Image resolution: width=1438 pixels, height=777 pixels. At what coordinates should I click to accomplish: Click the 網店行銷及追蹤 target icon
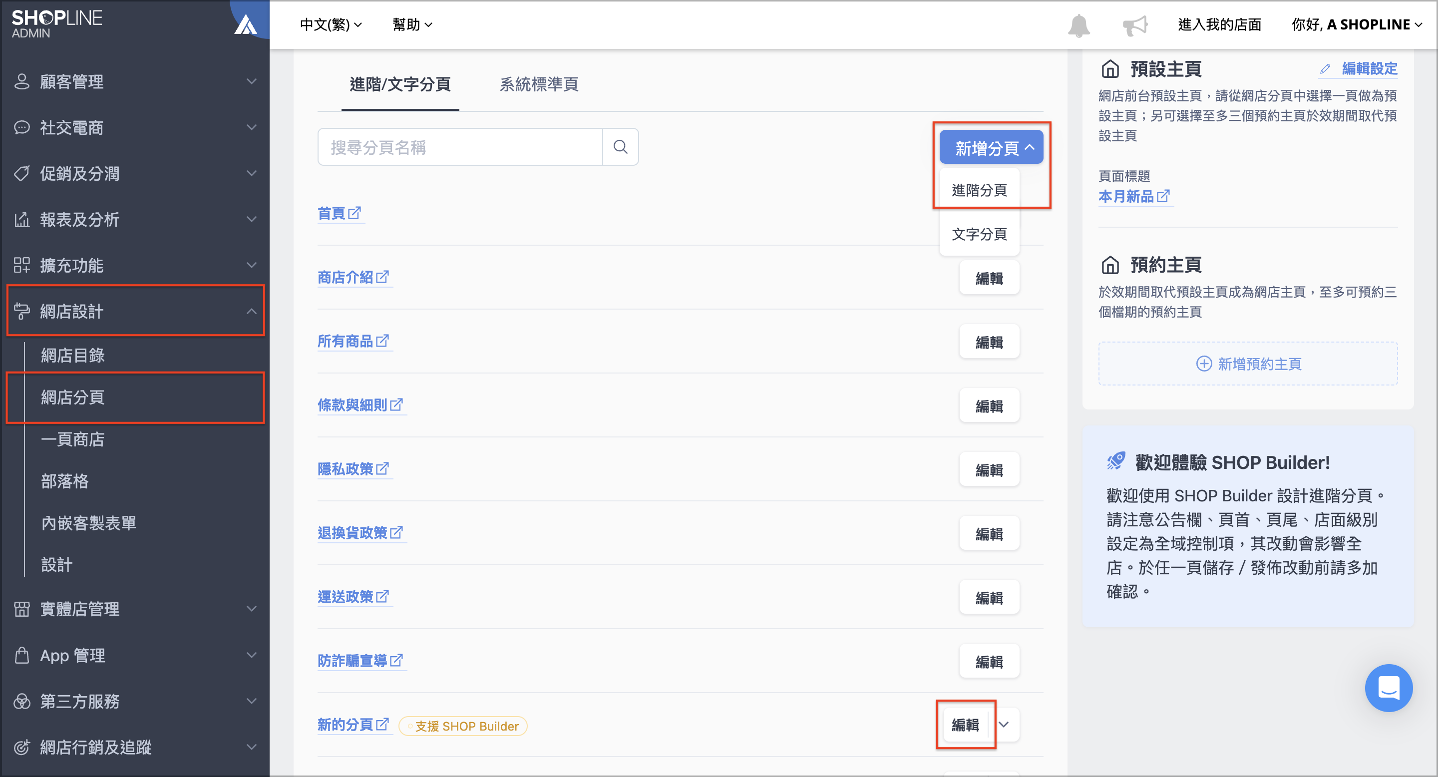(x=21, y=747)
